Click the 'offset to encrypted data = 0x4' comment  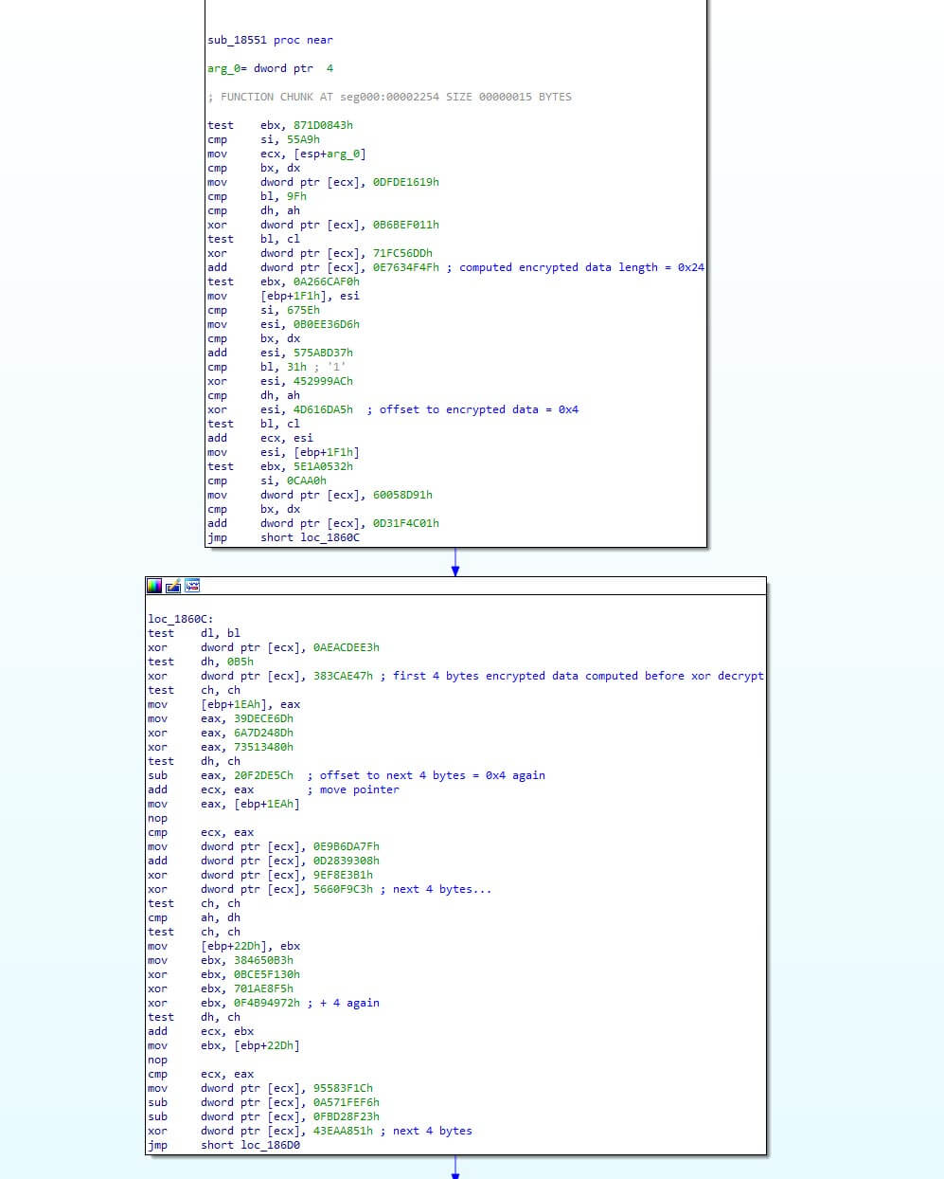pos(472,409)
